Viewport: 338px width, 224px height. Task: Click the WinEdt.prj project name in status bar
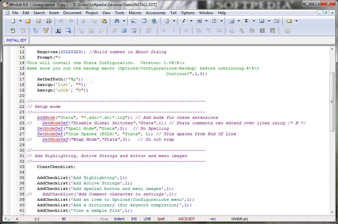point(239,219)
